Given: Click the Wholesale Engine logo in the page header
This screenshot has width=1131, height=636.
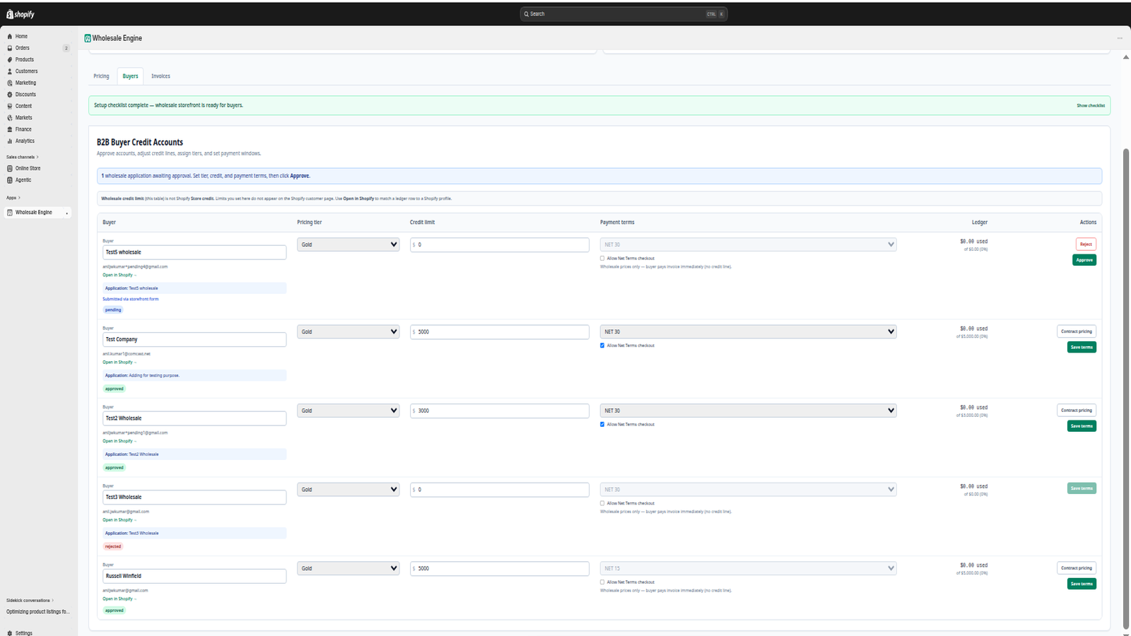Looking at the screenshot, I should pos(88,38).
